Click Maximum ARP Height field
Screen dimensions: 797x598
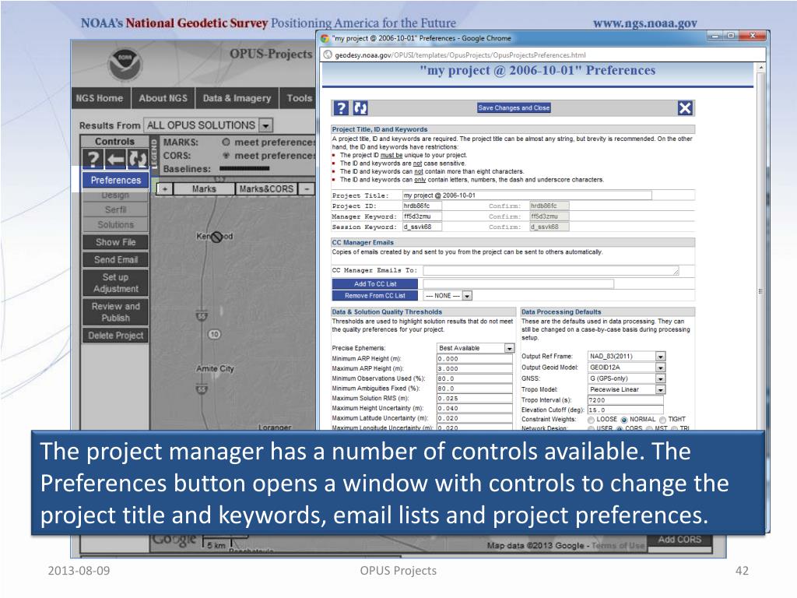(x=474, y=368)
